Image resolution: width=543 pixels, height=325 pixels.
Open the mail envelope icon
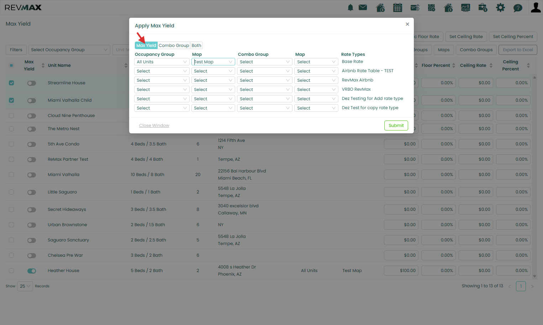[363, 7]
